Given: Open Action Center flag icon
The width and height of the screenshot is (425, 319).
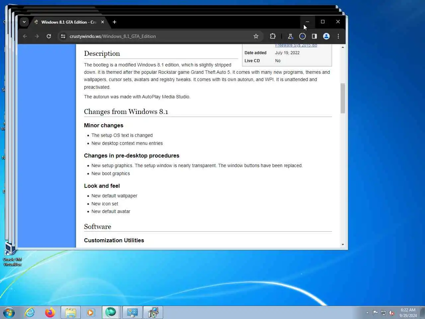Looking at the screenshot, I should [x=375, y=313].
